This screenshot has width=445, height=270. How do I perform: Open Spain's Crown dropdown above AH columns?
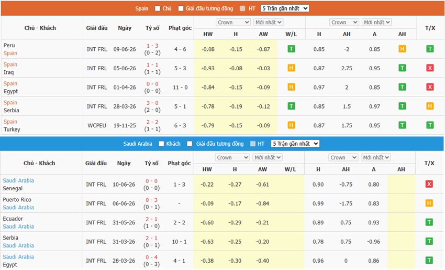point(344,22)
